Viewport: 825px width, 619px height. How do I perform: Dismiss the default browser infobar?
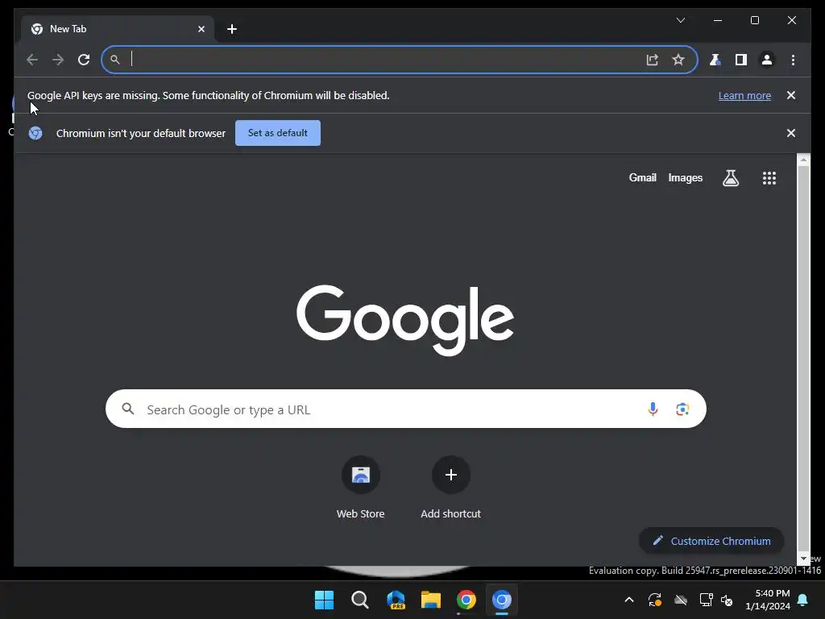(x=791, y=133)
